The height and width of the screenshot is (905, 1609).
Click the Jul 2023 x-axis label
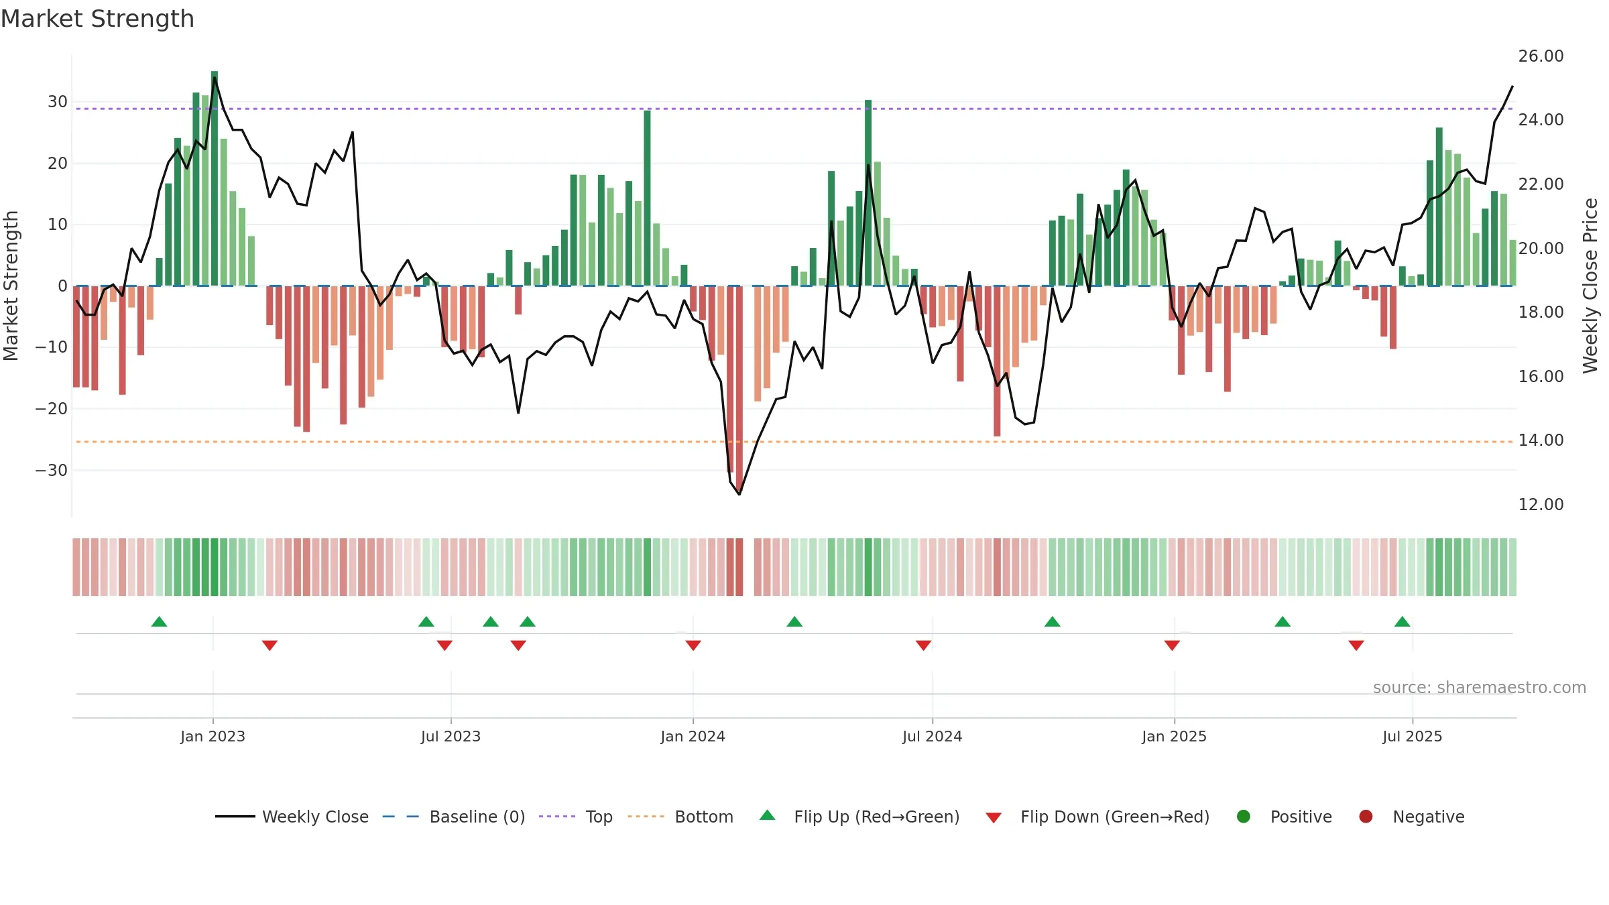[451, 736]
